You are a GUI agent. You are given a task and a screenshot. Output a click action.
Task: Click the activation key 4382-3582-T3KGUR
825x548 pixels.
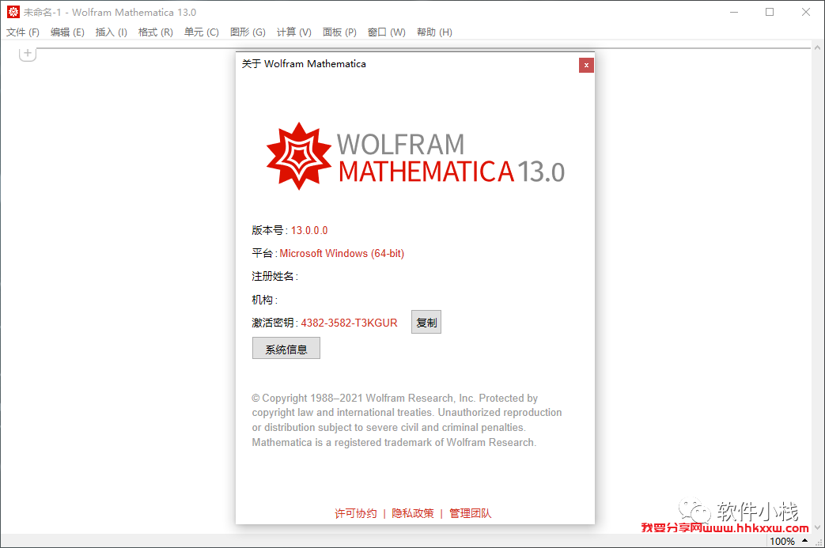pos(349,323)
